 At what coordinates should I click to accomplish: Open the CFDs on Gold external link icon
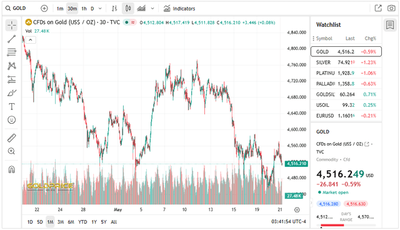coord(367,144)
